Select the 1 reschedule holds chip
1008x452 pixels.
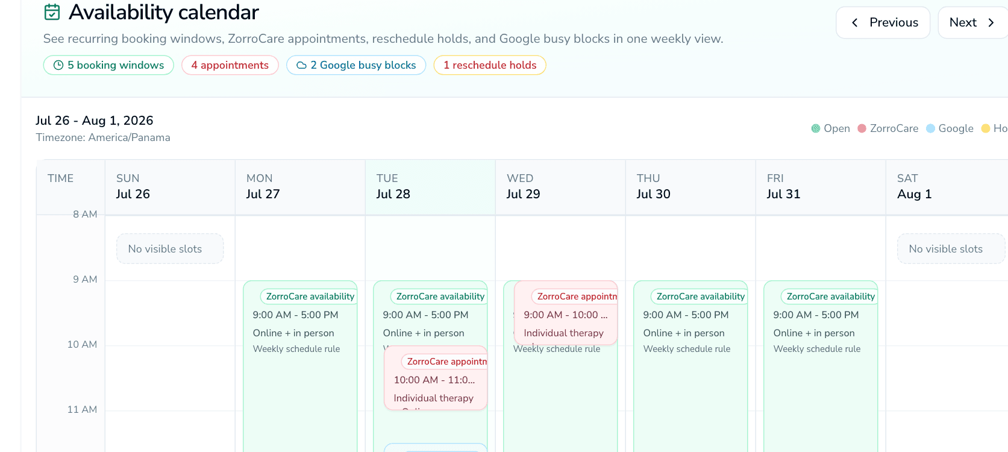tap(490, 65)
